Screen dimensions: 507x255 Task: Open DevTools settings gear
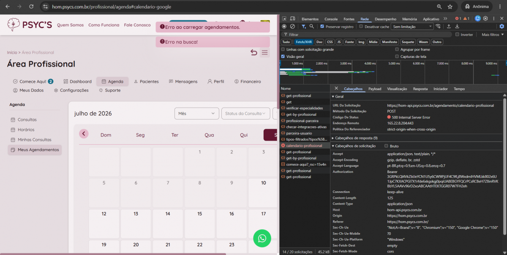[x=485, y=19]
